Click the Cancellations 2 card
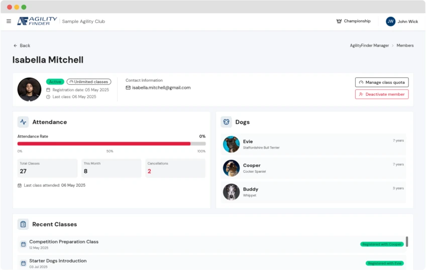 point(175,168)
